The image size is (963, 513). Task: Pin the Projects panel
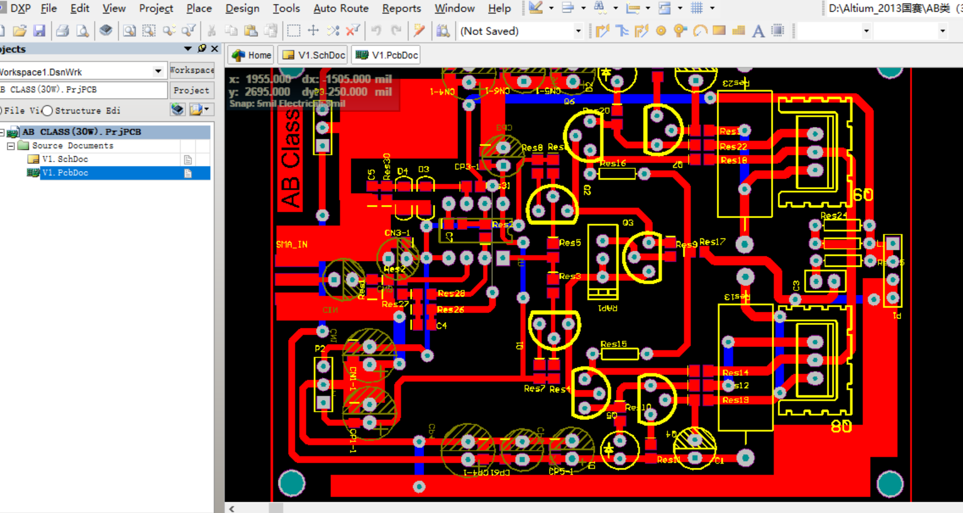tap(202, 49)
